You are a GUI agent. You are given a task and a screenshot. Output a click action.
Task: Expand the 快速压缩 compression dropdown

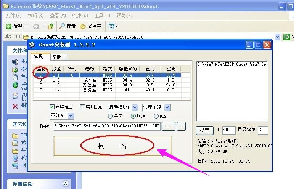pos(167,107)
